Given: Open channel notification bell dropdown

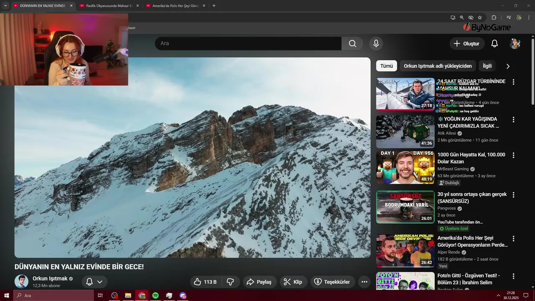Looking at the screenshot, I should pos(94,282).
